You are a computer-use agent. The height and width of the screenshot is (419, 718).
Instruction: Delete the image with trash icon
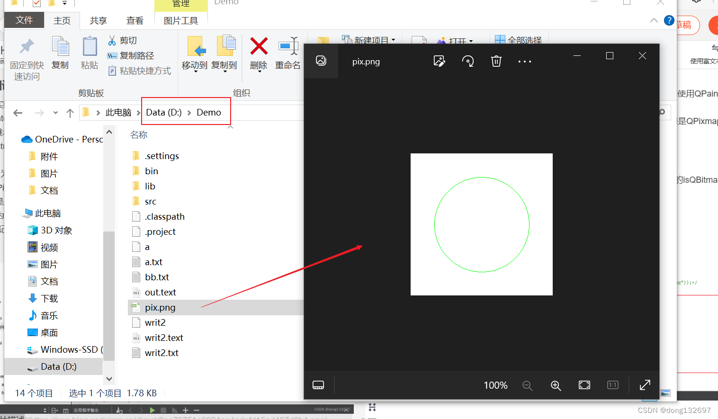[x=496, y=61]
